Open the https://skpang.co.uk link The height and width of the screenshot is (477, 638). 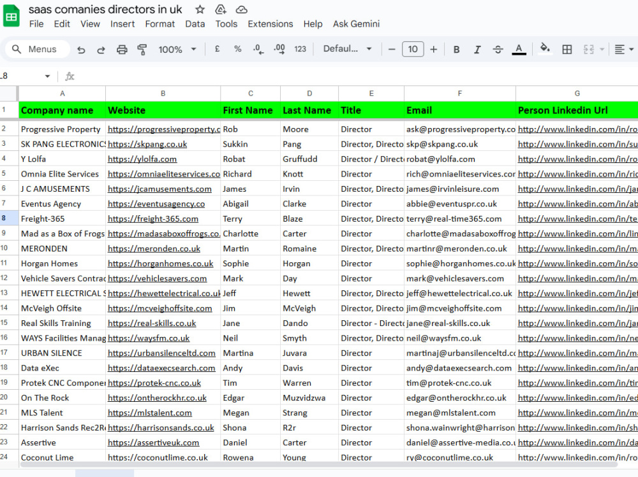tap(147, 144)
